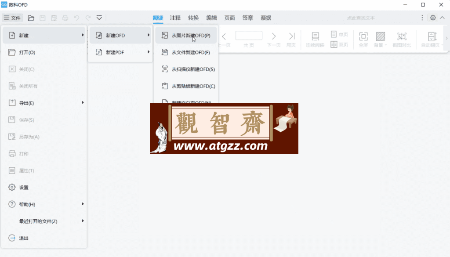Open the three-dot more options menu
The height and width of the screenshot is (257, 450).
[422, 18]
